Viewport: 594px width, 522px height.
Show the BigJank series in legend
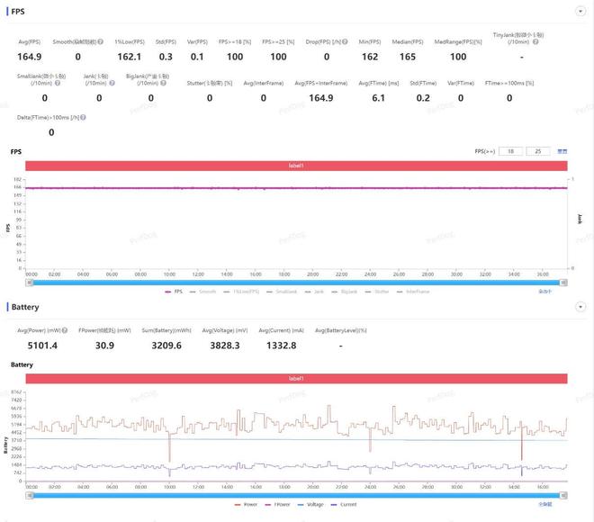coord(346,292)
